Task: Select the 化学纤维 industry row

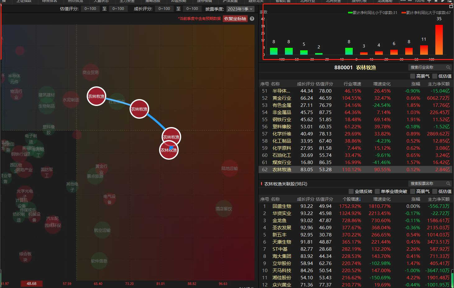Action: (x=355, y=134)
